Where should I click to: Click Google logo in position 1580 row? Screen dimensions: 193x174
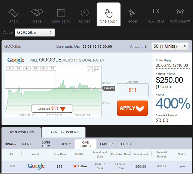[36, 166]
